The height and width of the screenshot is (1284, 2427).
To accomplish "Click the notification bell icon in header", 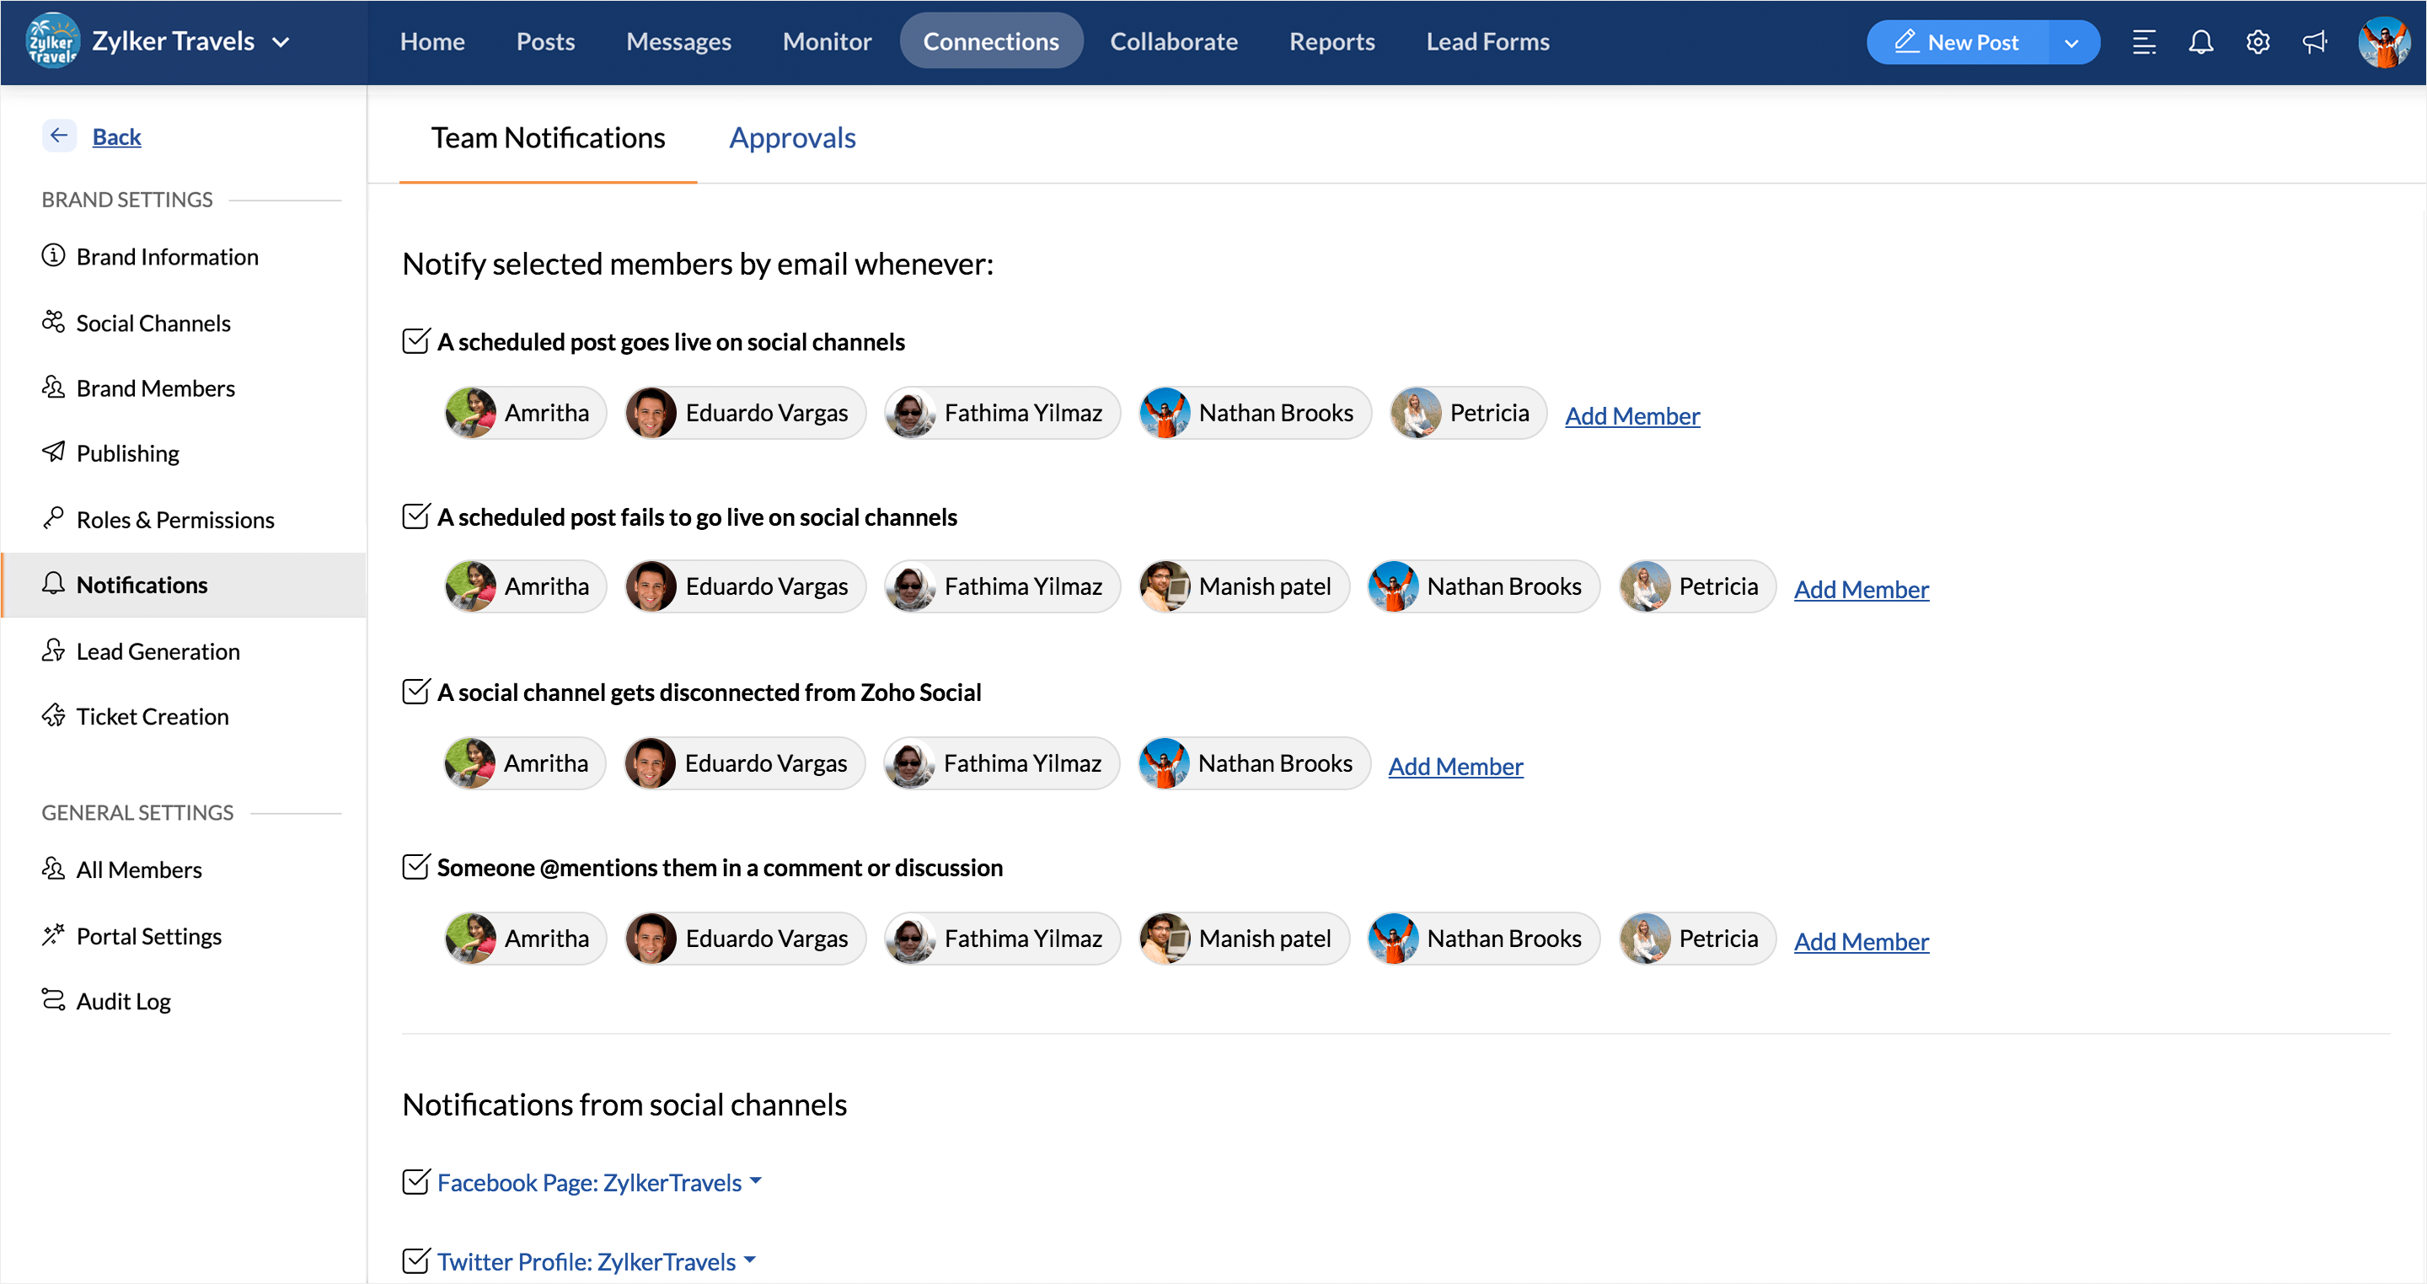I will tap(2200, 42).
